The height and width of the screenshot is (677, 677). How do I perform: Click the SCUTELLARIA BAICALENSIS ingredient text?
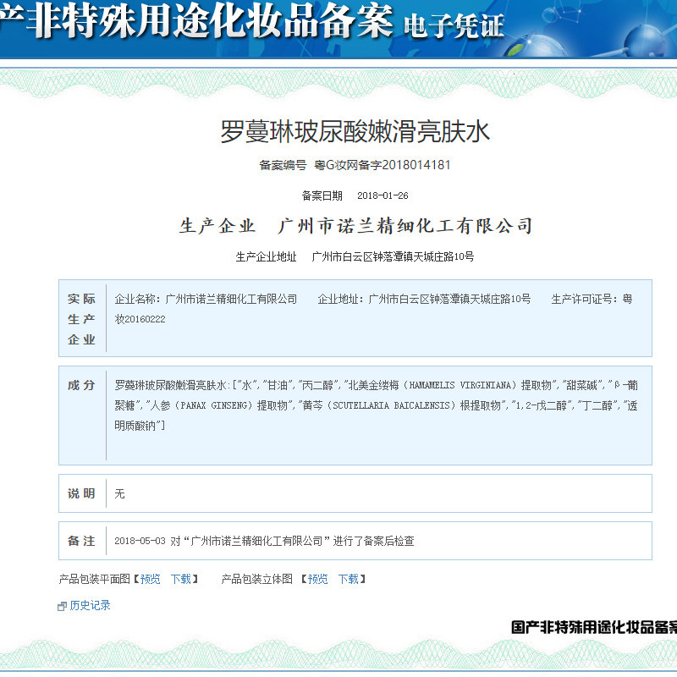click(391, 405)
